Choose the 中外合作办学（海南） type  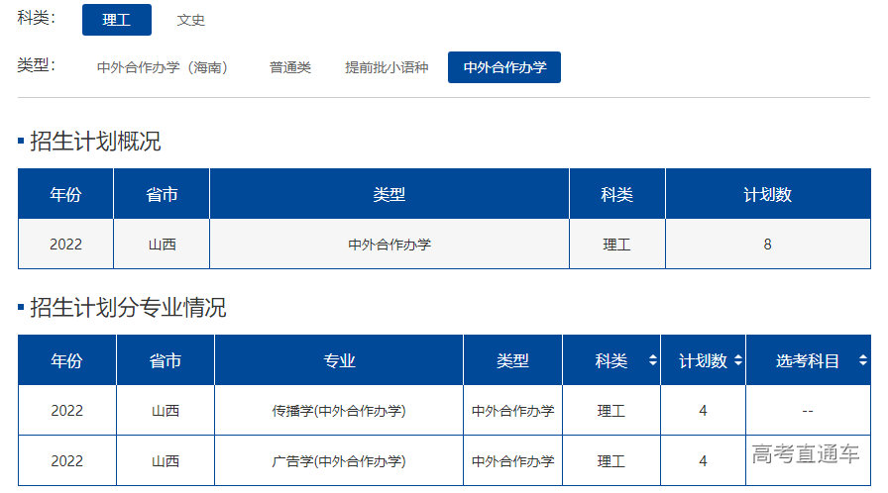[163, 67]
